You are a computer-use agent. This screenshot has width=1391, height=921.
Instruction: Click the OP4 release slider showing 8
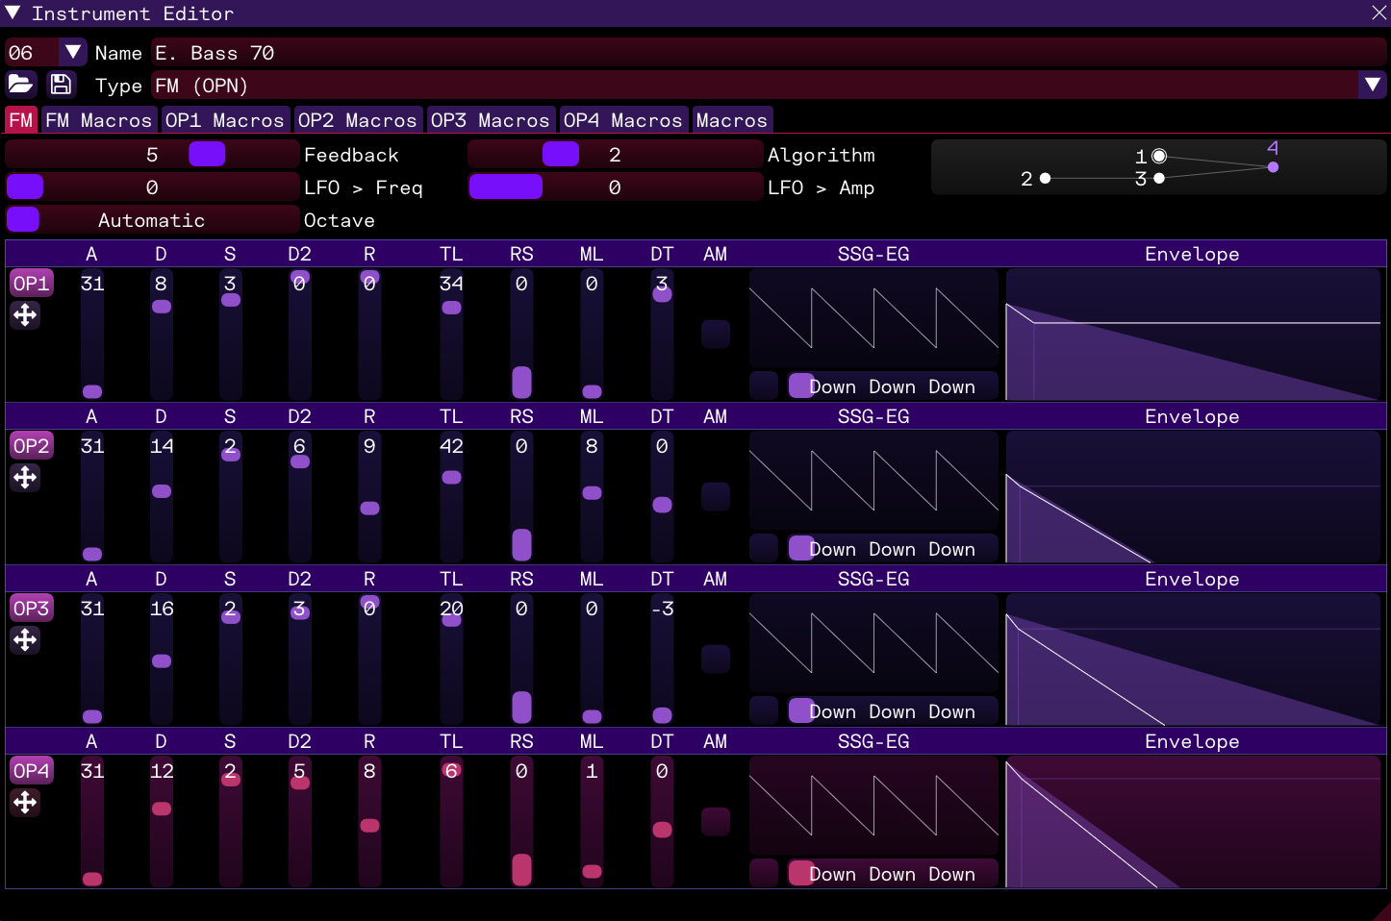(369, 822)
